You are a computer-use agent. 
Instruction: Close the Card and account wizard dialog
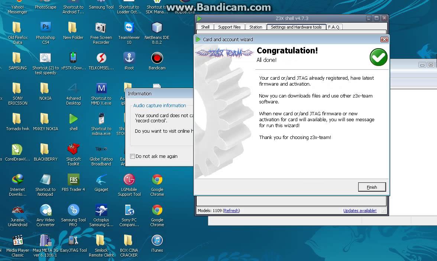(x=384, y=39)
